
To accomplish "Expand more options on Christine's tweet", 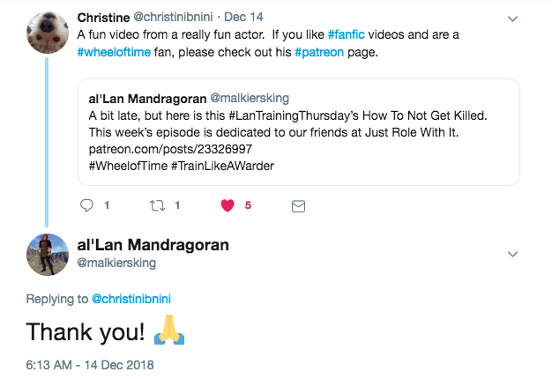I will [x=513, y=18].
